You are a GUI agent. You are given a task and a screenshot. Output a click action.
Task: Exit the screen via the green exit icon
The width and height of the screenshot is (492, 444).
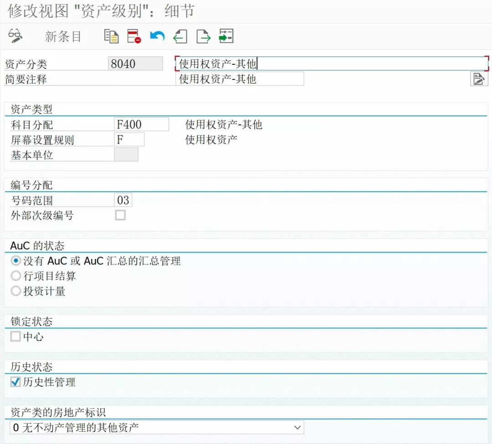coord(203,36)
